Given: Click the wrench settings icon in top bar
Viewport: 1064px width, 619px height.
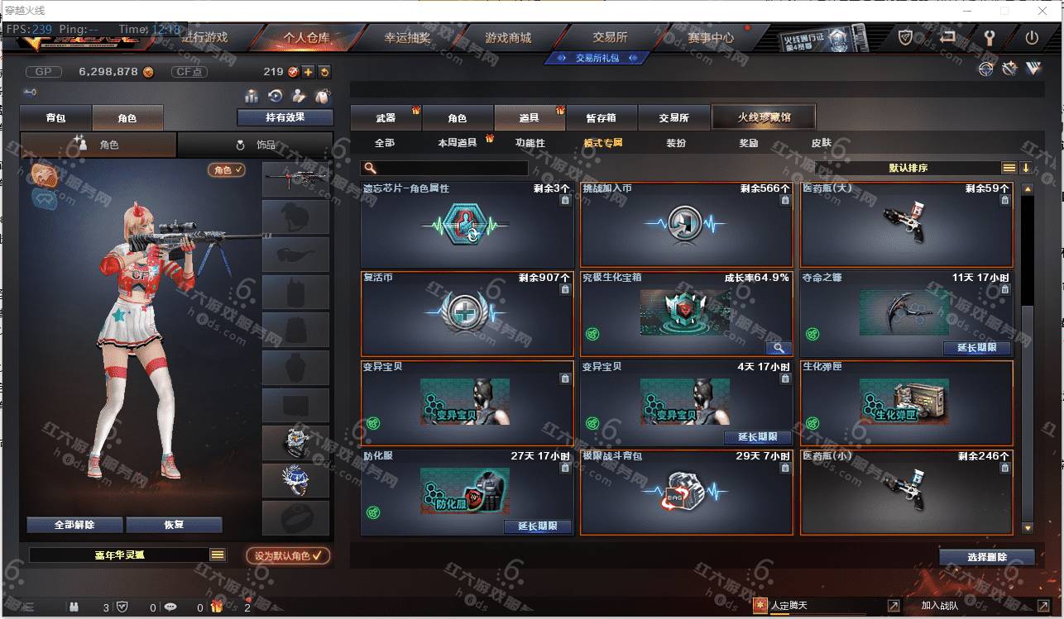Looking at the screenshot, I should tap(990, 37).
